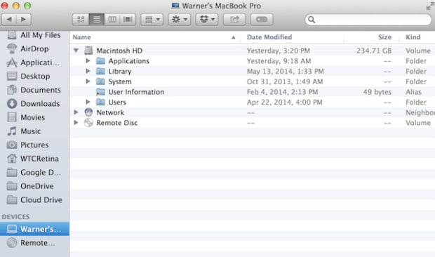The image size is (435, 257).
Task: Click the 49 bytes size value
Action: click(377, 92)
